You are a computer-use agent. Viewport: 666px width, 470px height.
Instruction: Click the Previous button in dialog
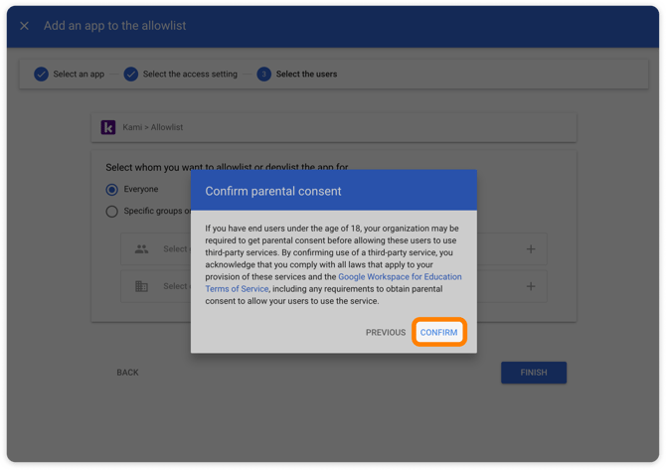(386, 333)
